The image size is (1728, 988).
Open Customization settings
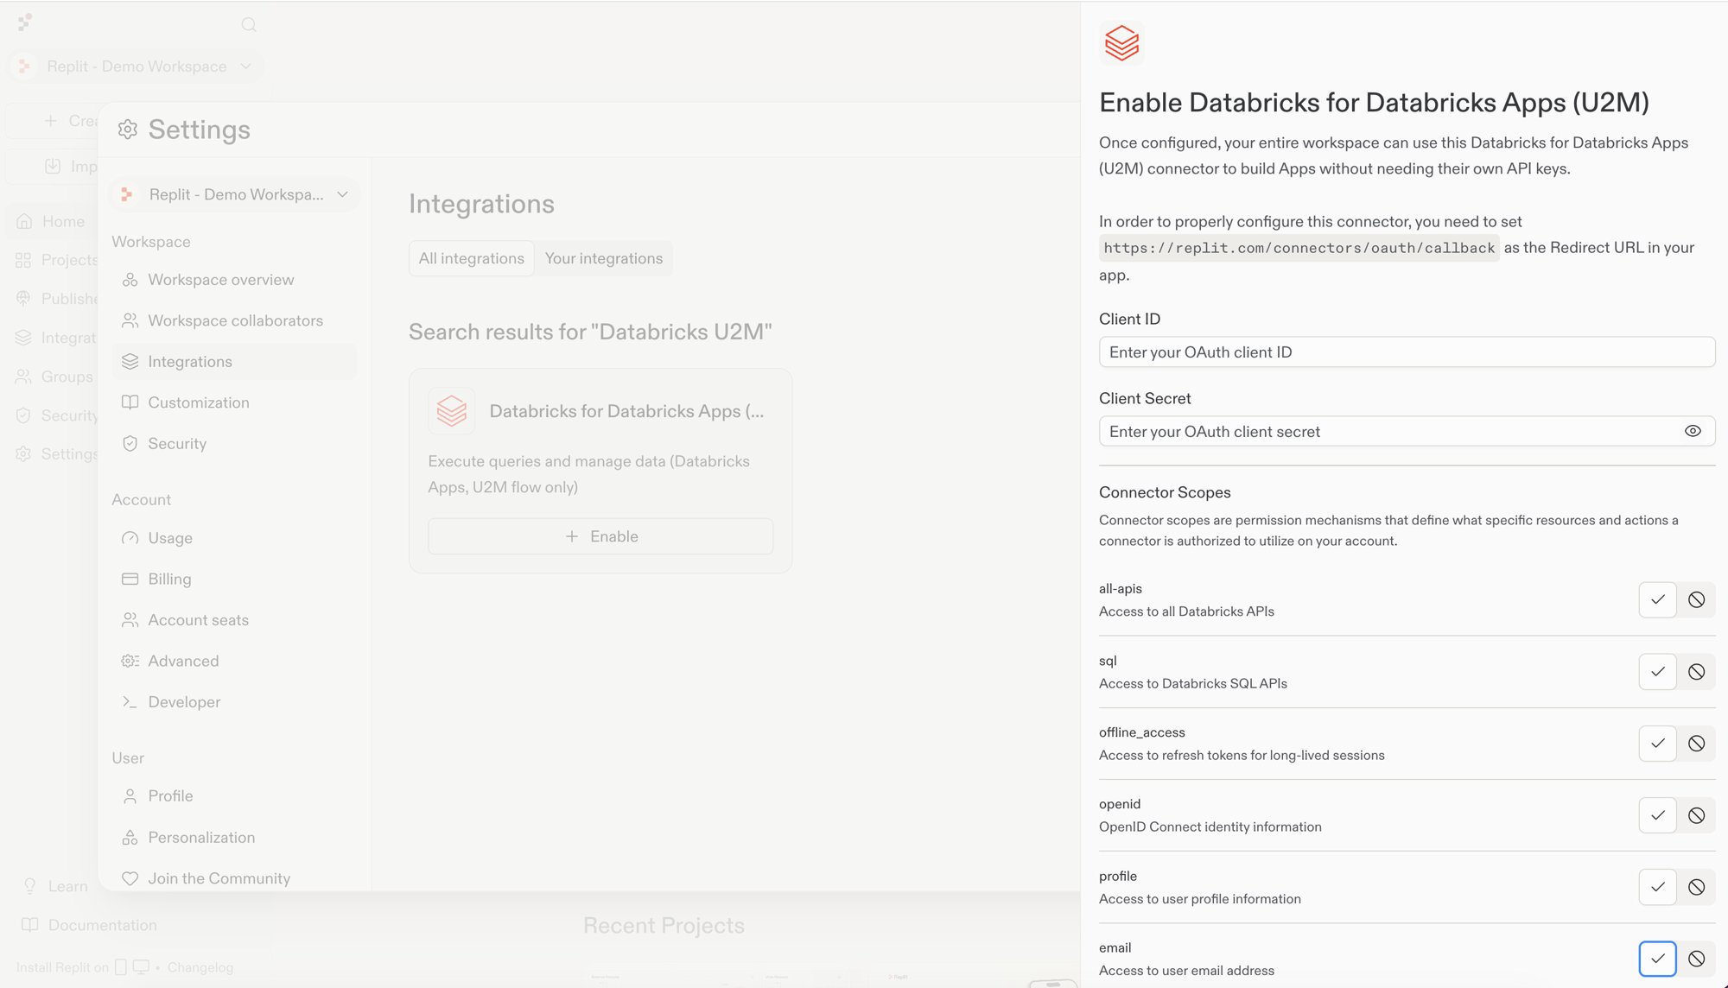[x=234, y=402]
